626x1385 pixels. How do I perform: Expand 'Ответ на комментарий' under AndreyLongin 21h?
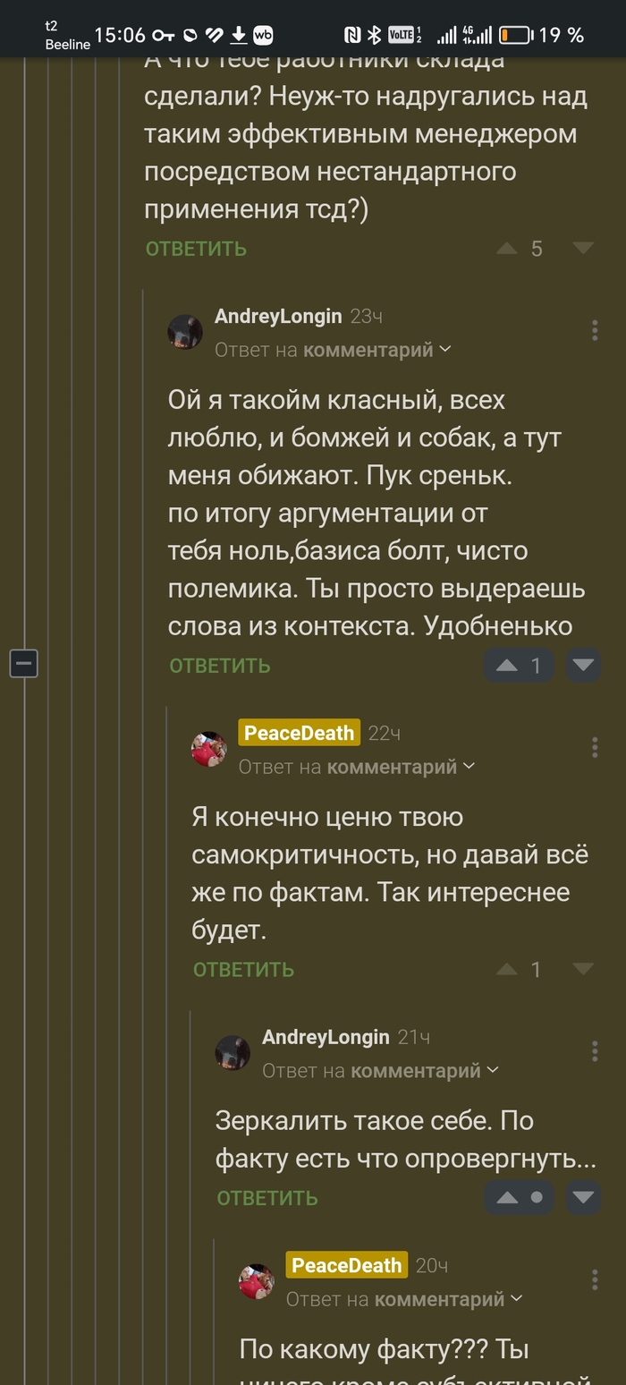(x=380, y=1070)
